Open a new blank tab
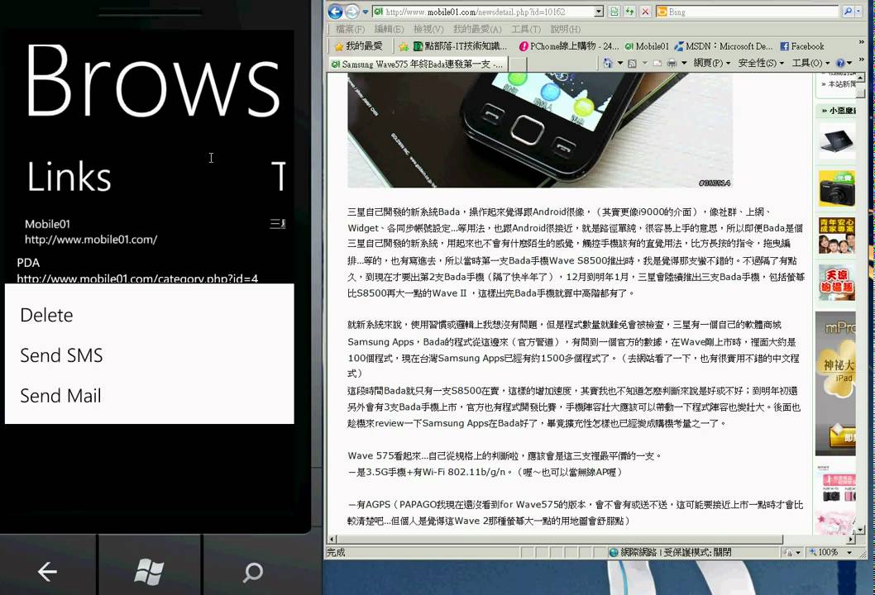The width and height of the screenshot is (875, 595). [x=518, y=64]
